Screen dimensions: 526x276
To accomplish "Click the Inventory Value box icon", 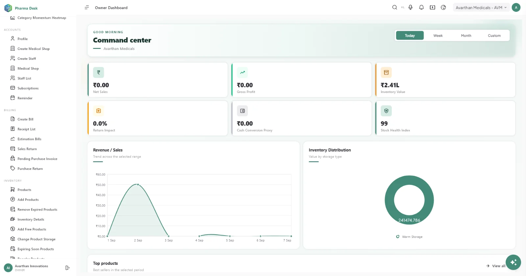I will pyautogui.click(x=386, y=72).
